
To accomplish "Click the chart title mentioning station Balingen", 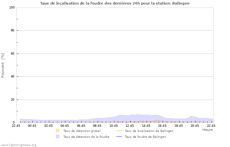I will pyautogui.click(x=115, y=3).
